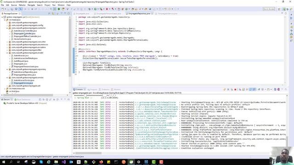Open the Windows Start menu
The width and height of the screenshot is (294, 165).
[x=4, y=162]
